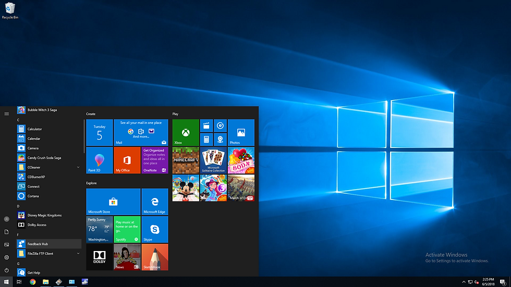The image size is (511, 287).
Task: Open the SketchBook tile
Action: [155, 257]
